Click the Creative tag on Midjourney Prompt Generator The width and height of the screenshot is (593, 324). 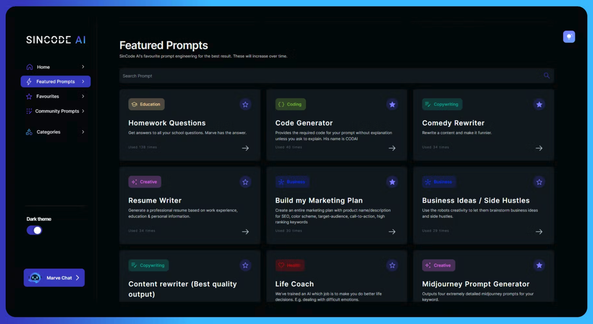click(x=439, y=265)
